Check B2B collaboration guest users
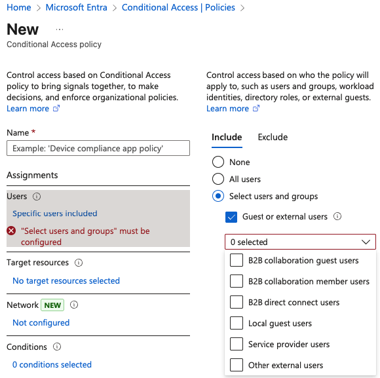The width and height of the screenshot is (380, 378). 237,260
